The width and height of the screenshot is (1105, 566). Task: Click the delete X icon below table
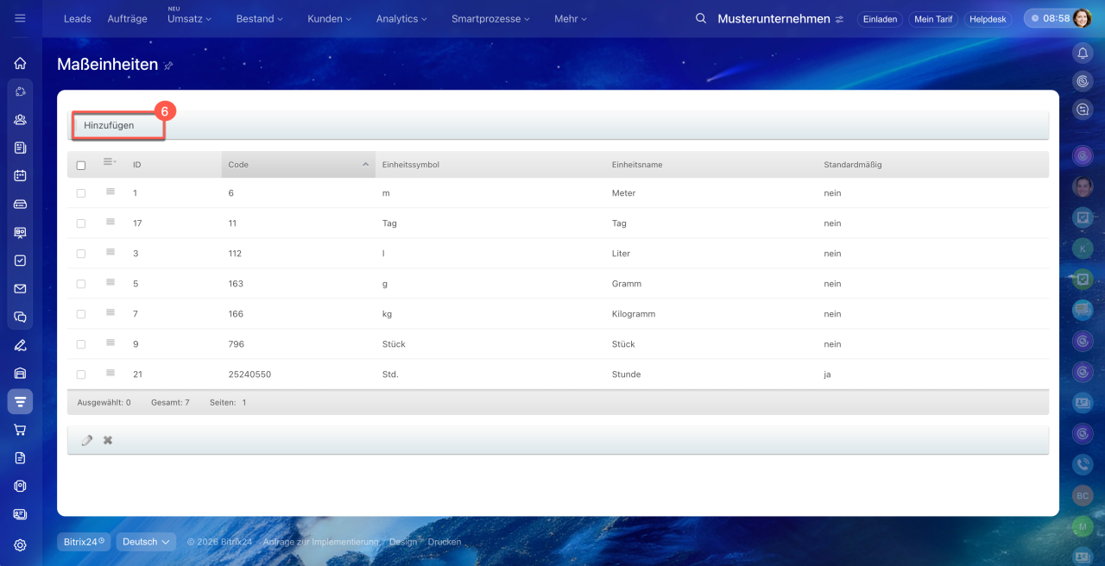(108, 440)
